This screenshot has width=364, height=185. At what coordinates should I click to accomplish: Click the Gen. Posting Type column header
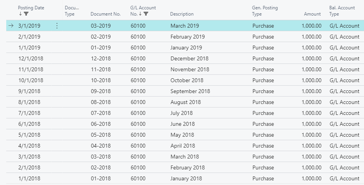pos(265,11)
